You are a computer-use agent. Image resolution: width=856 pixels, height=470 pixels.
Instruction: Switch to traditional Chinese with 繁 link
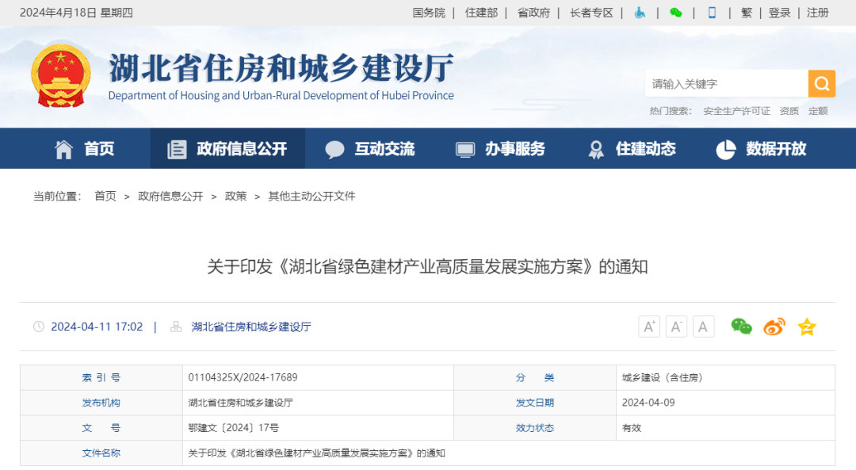click(x=746, y=13)
